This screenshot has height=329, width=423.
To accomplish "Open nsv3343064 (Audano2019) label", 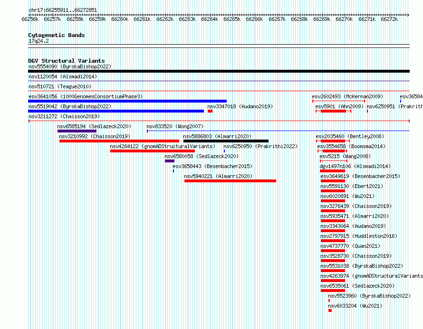I will 354,226.
